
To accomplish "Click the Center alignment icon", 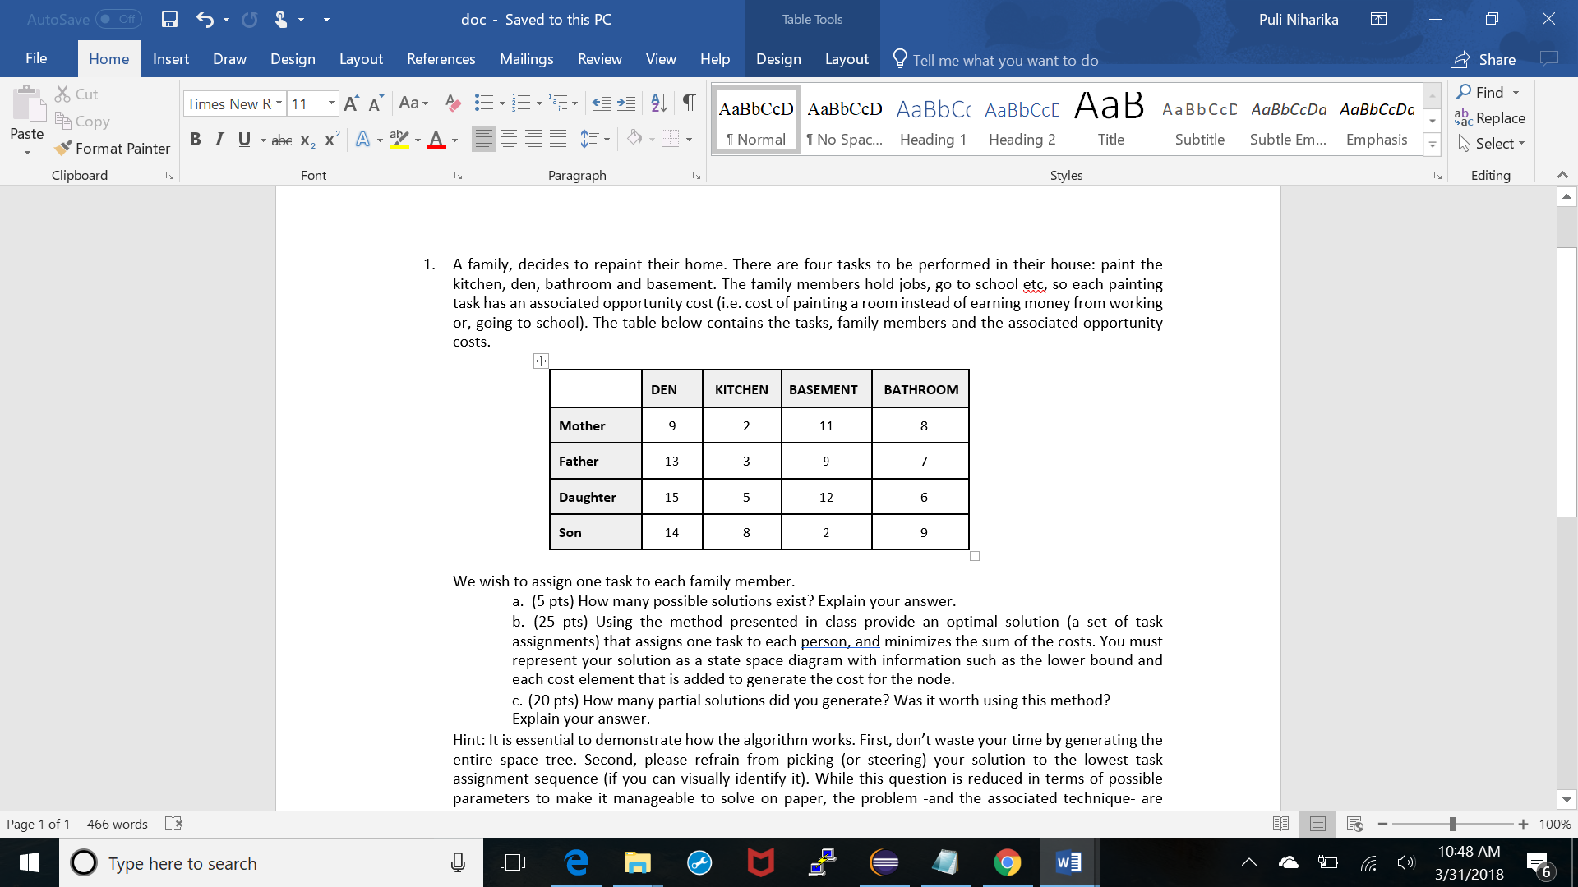I will (x=509, y=139).
